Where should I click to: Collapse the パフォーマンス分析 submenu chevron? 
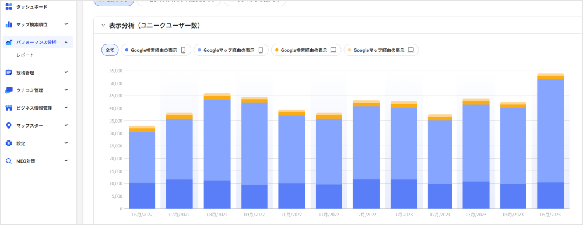coord(66,43)
